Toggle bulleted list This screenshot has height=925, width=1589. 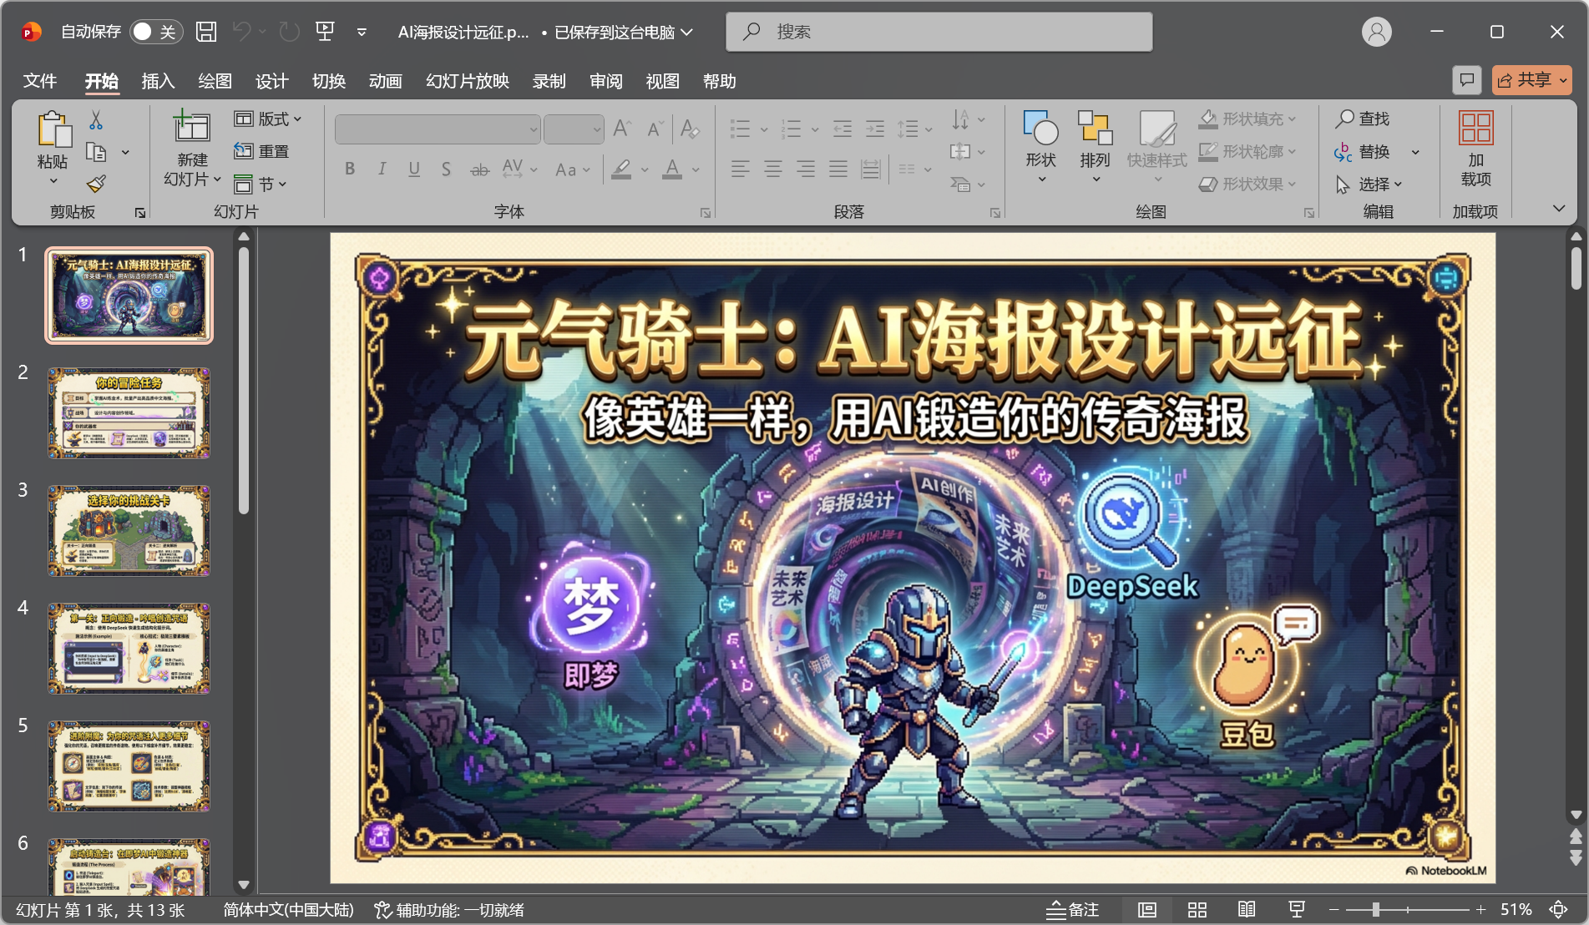click(x=740, y=129)
